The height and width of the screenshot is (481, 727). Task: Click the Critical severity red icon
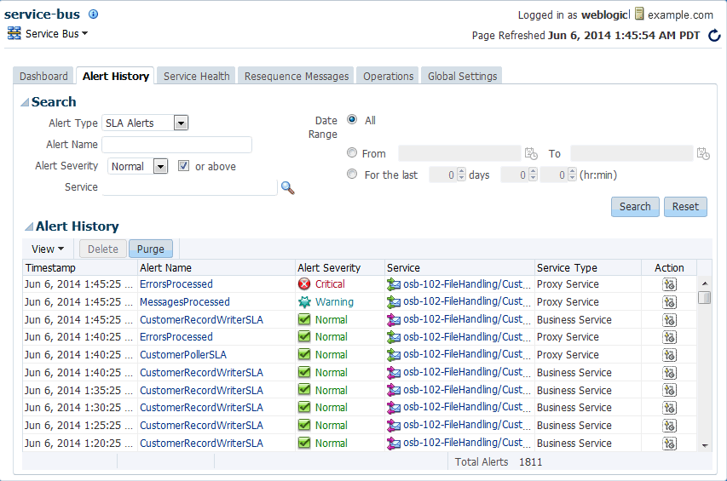coord(304,283)
